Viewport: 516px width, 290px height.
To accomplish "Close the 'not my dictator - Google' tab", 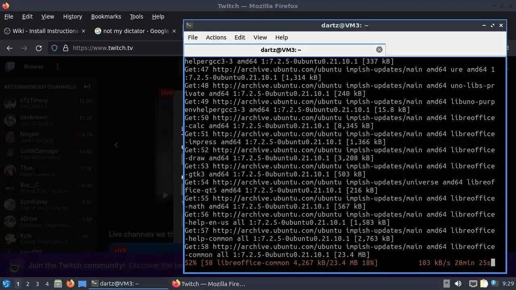I will (174, 31).
